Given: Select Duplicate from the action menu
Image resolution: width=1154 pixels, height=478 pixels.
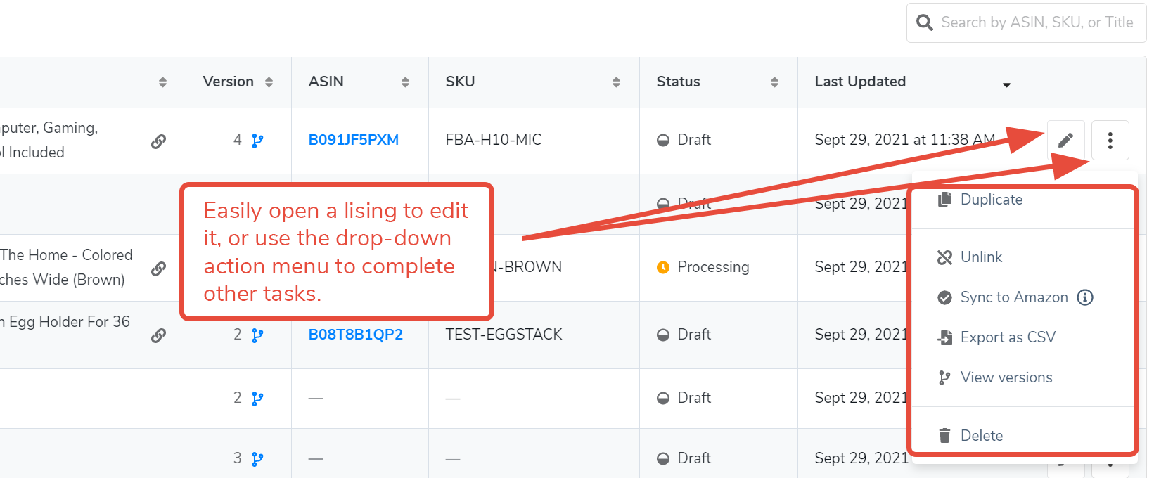Looking at the screenshot, I should (x=992, y=200).
